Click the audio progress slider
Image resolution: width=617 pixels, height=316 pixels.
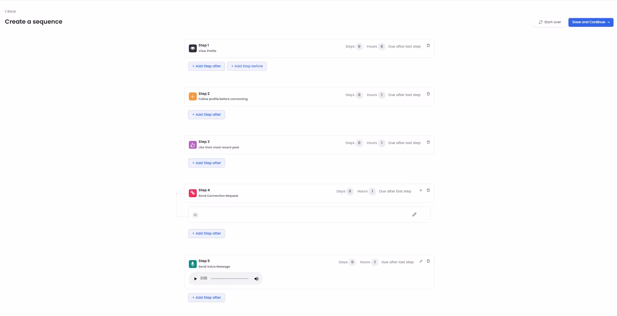tap(229, 279)
